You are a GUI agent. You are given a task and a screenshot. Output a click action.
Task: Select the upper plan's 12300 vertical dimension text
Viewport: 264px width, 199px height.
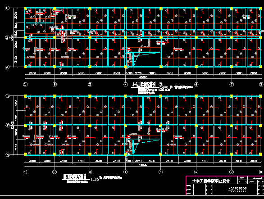[12, 37]
